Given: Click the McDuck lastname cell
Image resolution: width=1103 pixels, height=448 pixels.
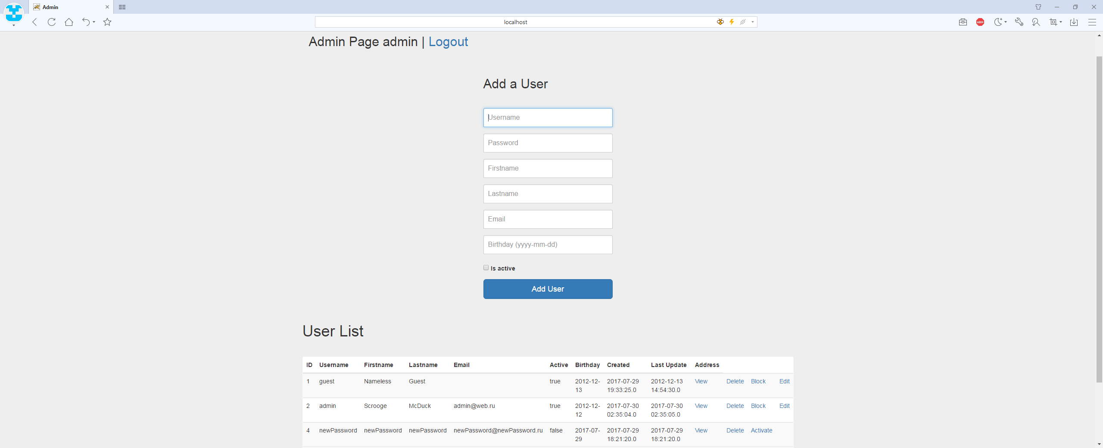Looking at the screenshot, I should [x=420, y=406].
